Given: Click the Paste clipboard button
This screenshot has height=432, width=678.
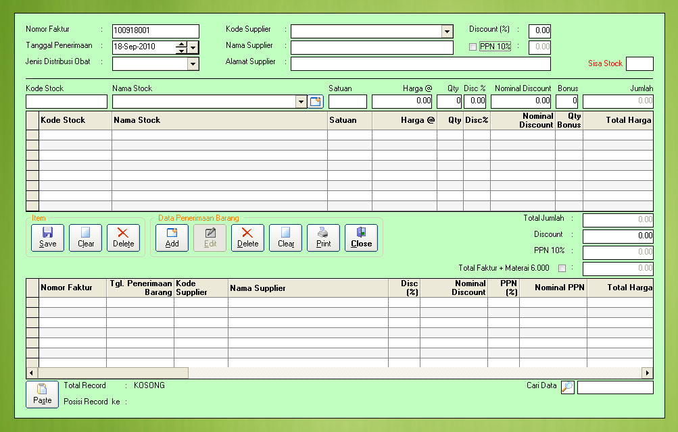Looking at the screenshot, I should coord(42,394).
